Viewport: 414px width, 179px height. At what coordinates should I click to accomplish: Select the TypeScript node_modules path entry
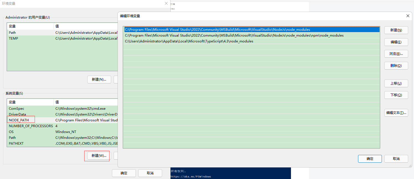[x=194, y=41]
